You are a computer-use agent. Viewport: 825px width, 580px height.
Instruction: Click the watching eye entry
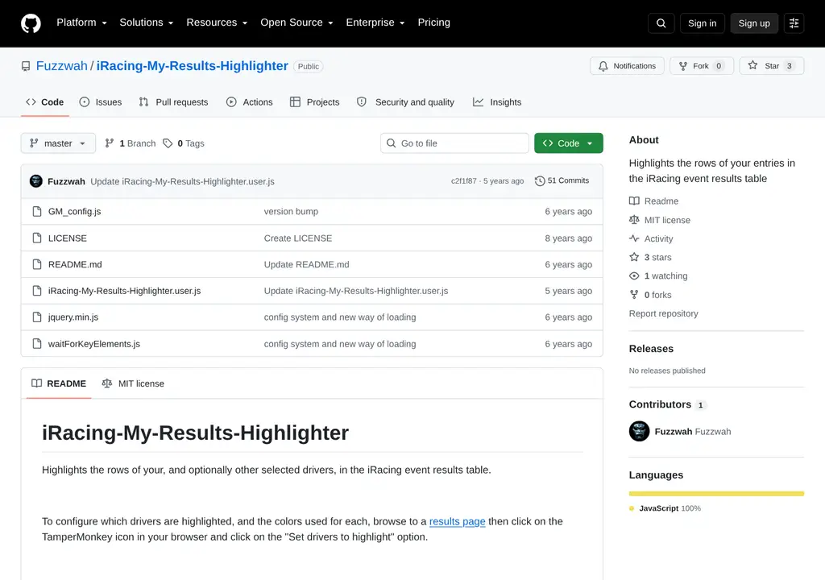point(658,275)
